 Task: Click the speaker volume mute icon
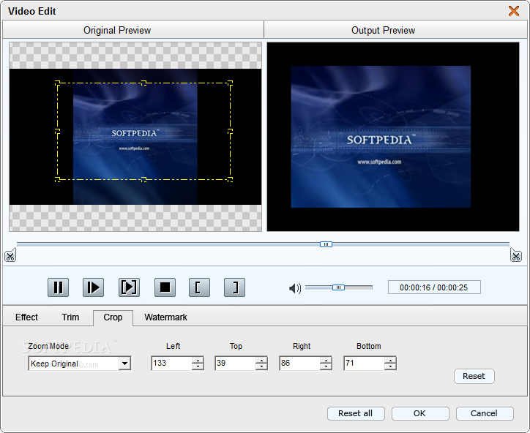coord(295,288)
